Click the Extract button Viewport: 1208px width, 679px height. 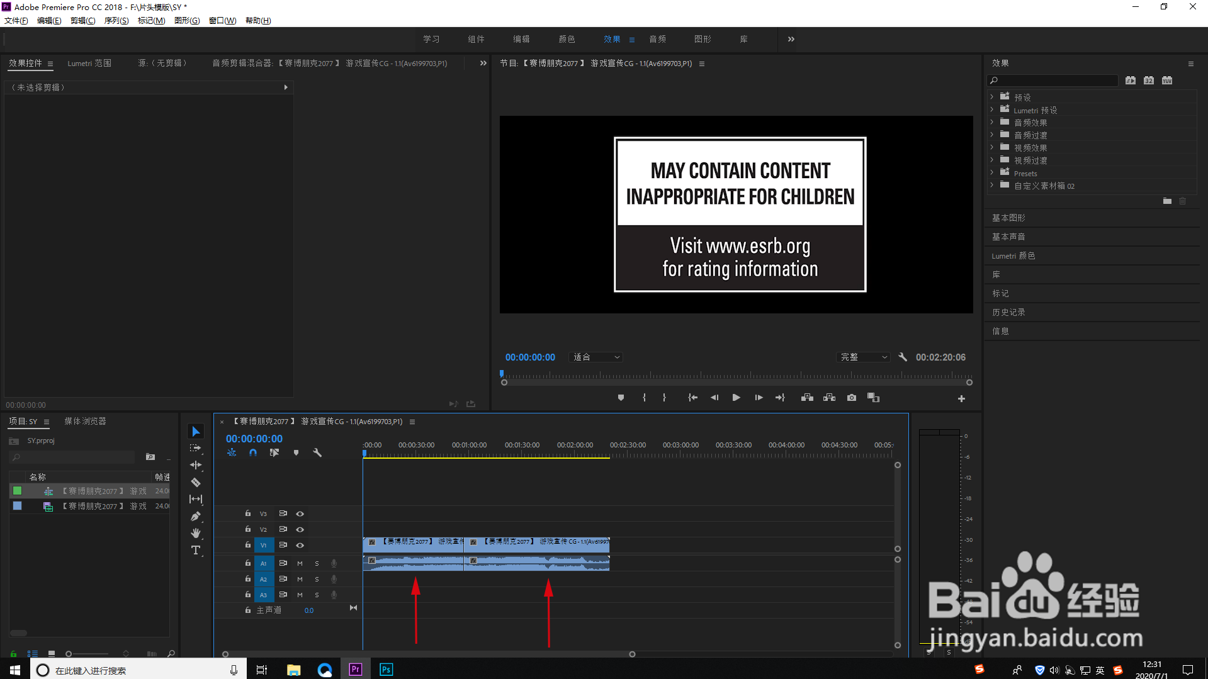pos(829,398)
